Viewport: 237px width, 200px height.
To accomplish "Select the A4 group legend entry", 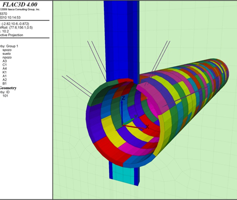I will click(x=4, y=68).
